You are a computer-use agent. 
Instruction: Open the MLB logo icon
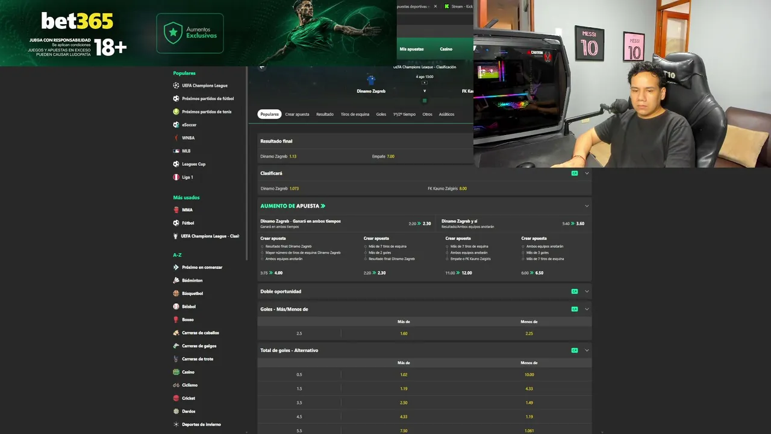(x=176, y=151)
